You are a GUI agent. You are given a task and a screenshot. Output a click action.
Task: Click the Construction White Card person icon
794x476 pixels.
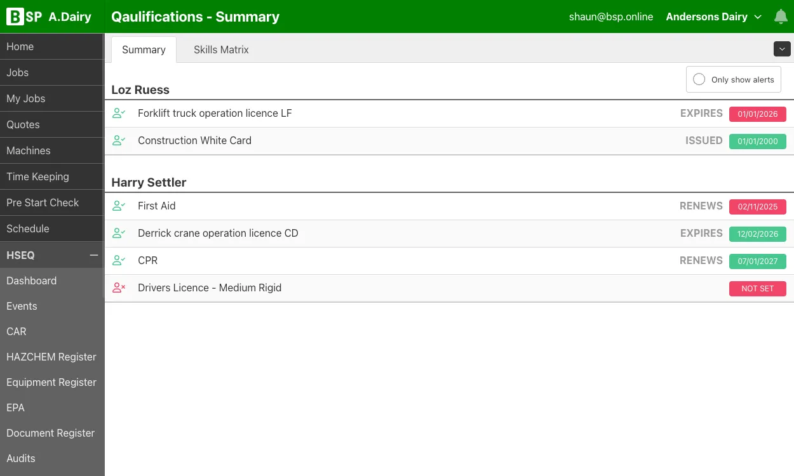click(119, 141)
